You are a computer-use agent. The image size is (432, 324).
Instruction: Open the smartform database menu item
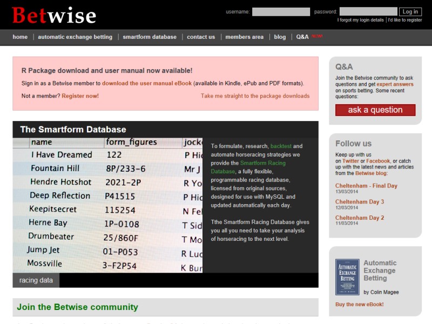coord(150,37)
